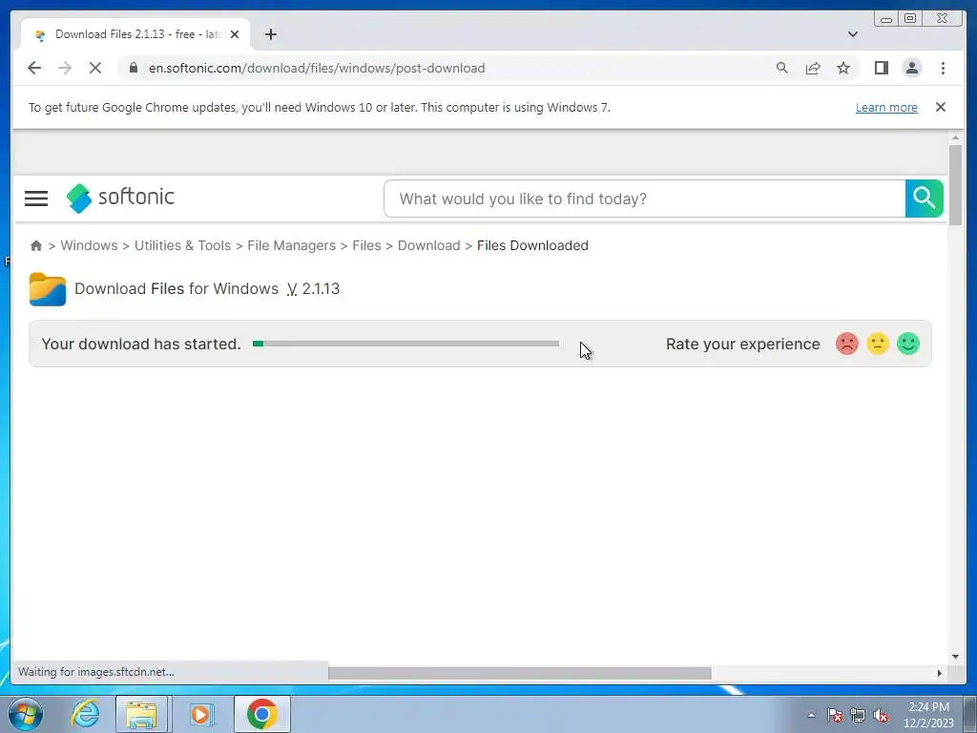Screen dimensions: 977x733
Task: Click the Chrome taskbar icon
Action: pyautogui.click(x=261, y=714)
